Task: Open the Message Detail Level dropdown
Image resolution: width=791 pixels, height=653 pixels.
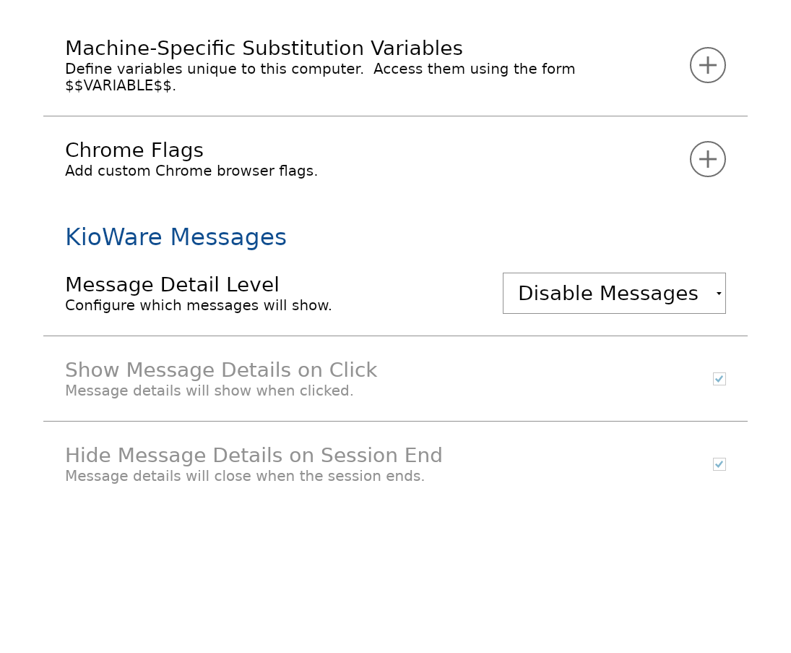Action: point(614,294)
